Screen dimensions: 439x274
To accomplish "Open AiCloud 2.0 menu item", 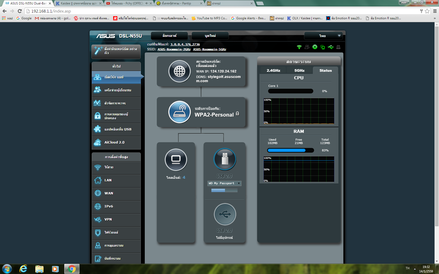I will 116,142.
